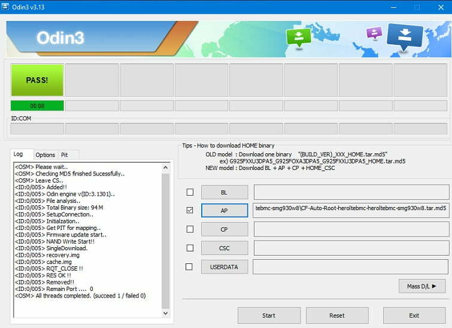Uncheck the AP checkbox
This screenshot has height=328, width=452.
[x=190, y=210]
